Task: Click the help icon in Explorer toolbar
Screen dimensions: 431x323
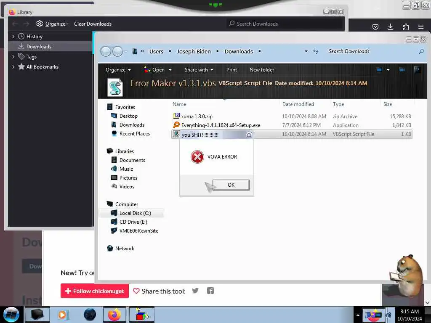Action: [x=417, y=69]
